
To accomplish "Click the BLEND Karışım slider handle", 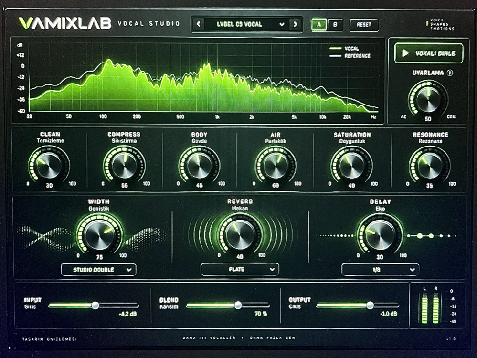I will (x=238, y=305).
